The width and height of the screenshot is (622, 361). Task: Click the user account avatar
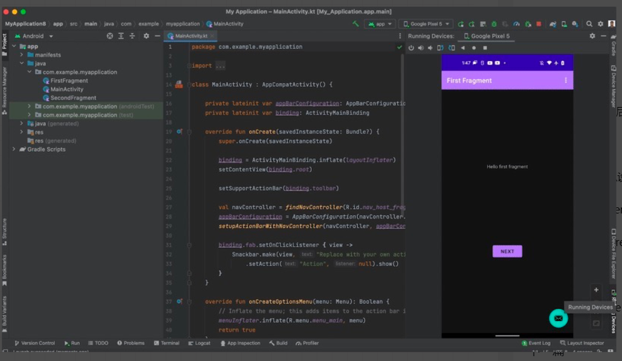tap(612, 24)
